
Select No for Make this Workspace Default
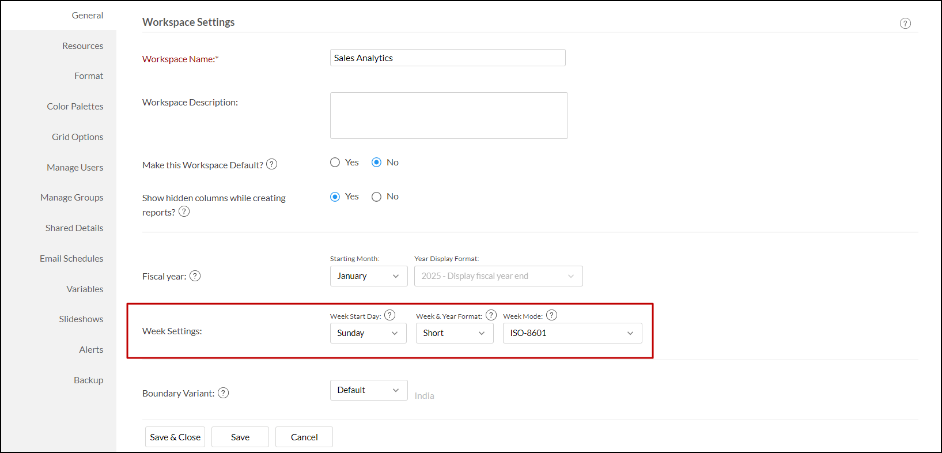point(377,163)
